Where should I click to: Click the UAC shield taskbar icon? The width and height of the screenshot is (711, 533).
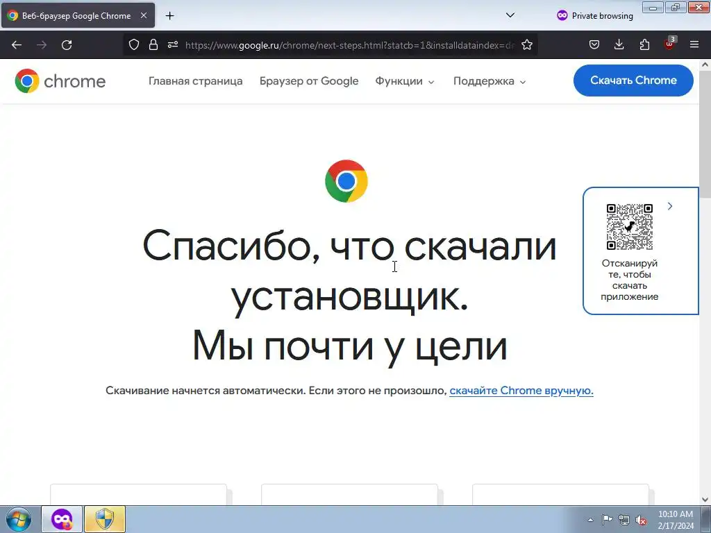point(105,519)
